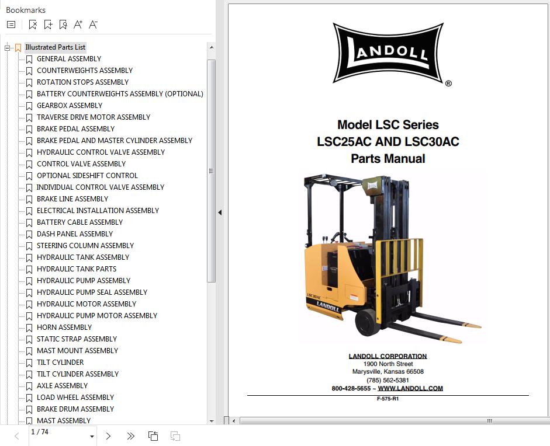
Task: Click the decrease bookmark text size icon
Action: [x=92, y=25]
